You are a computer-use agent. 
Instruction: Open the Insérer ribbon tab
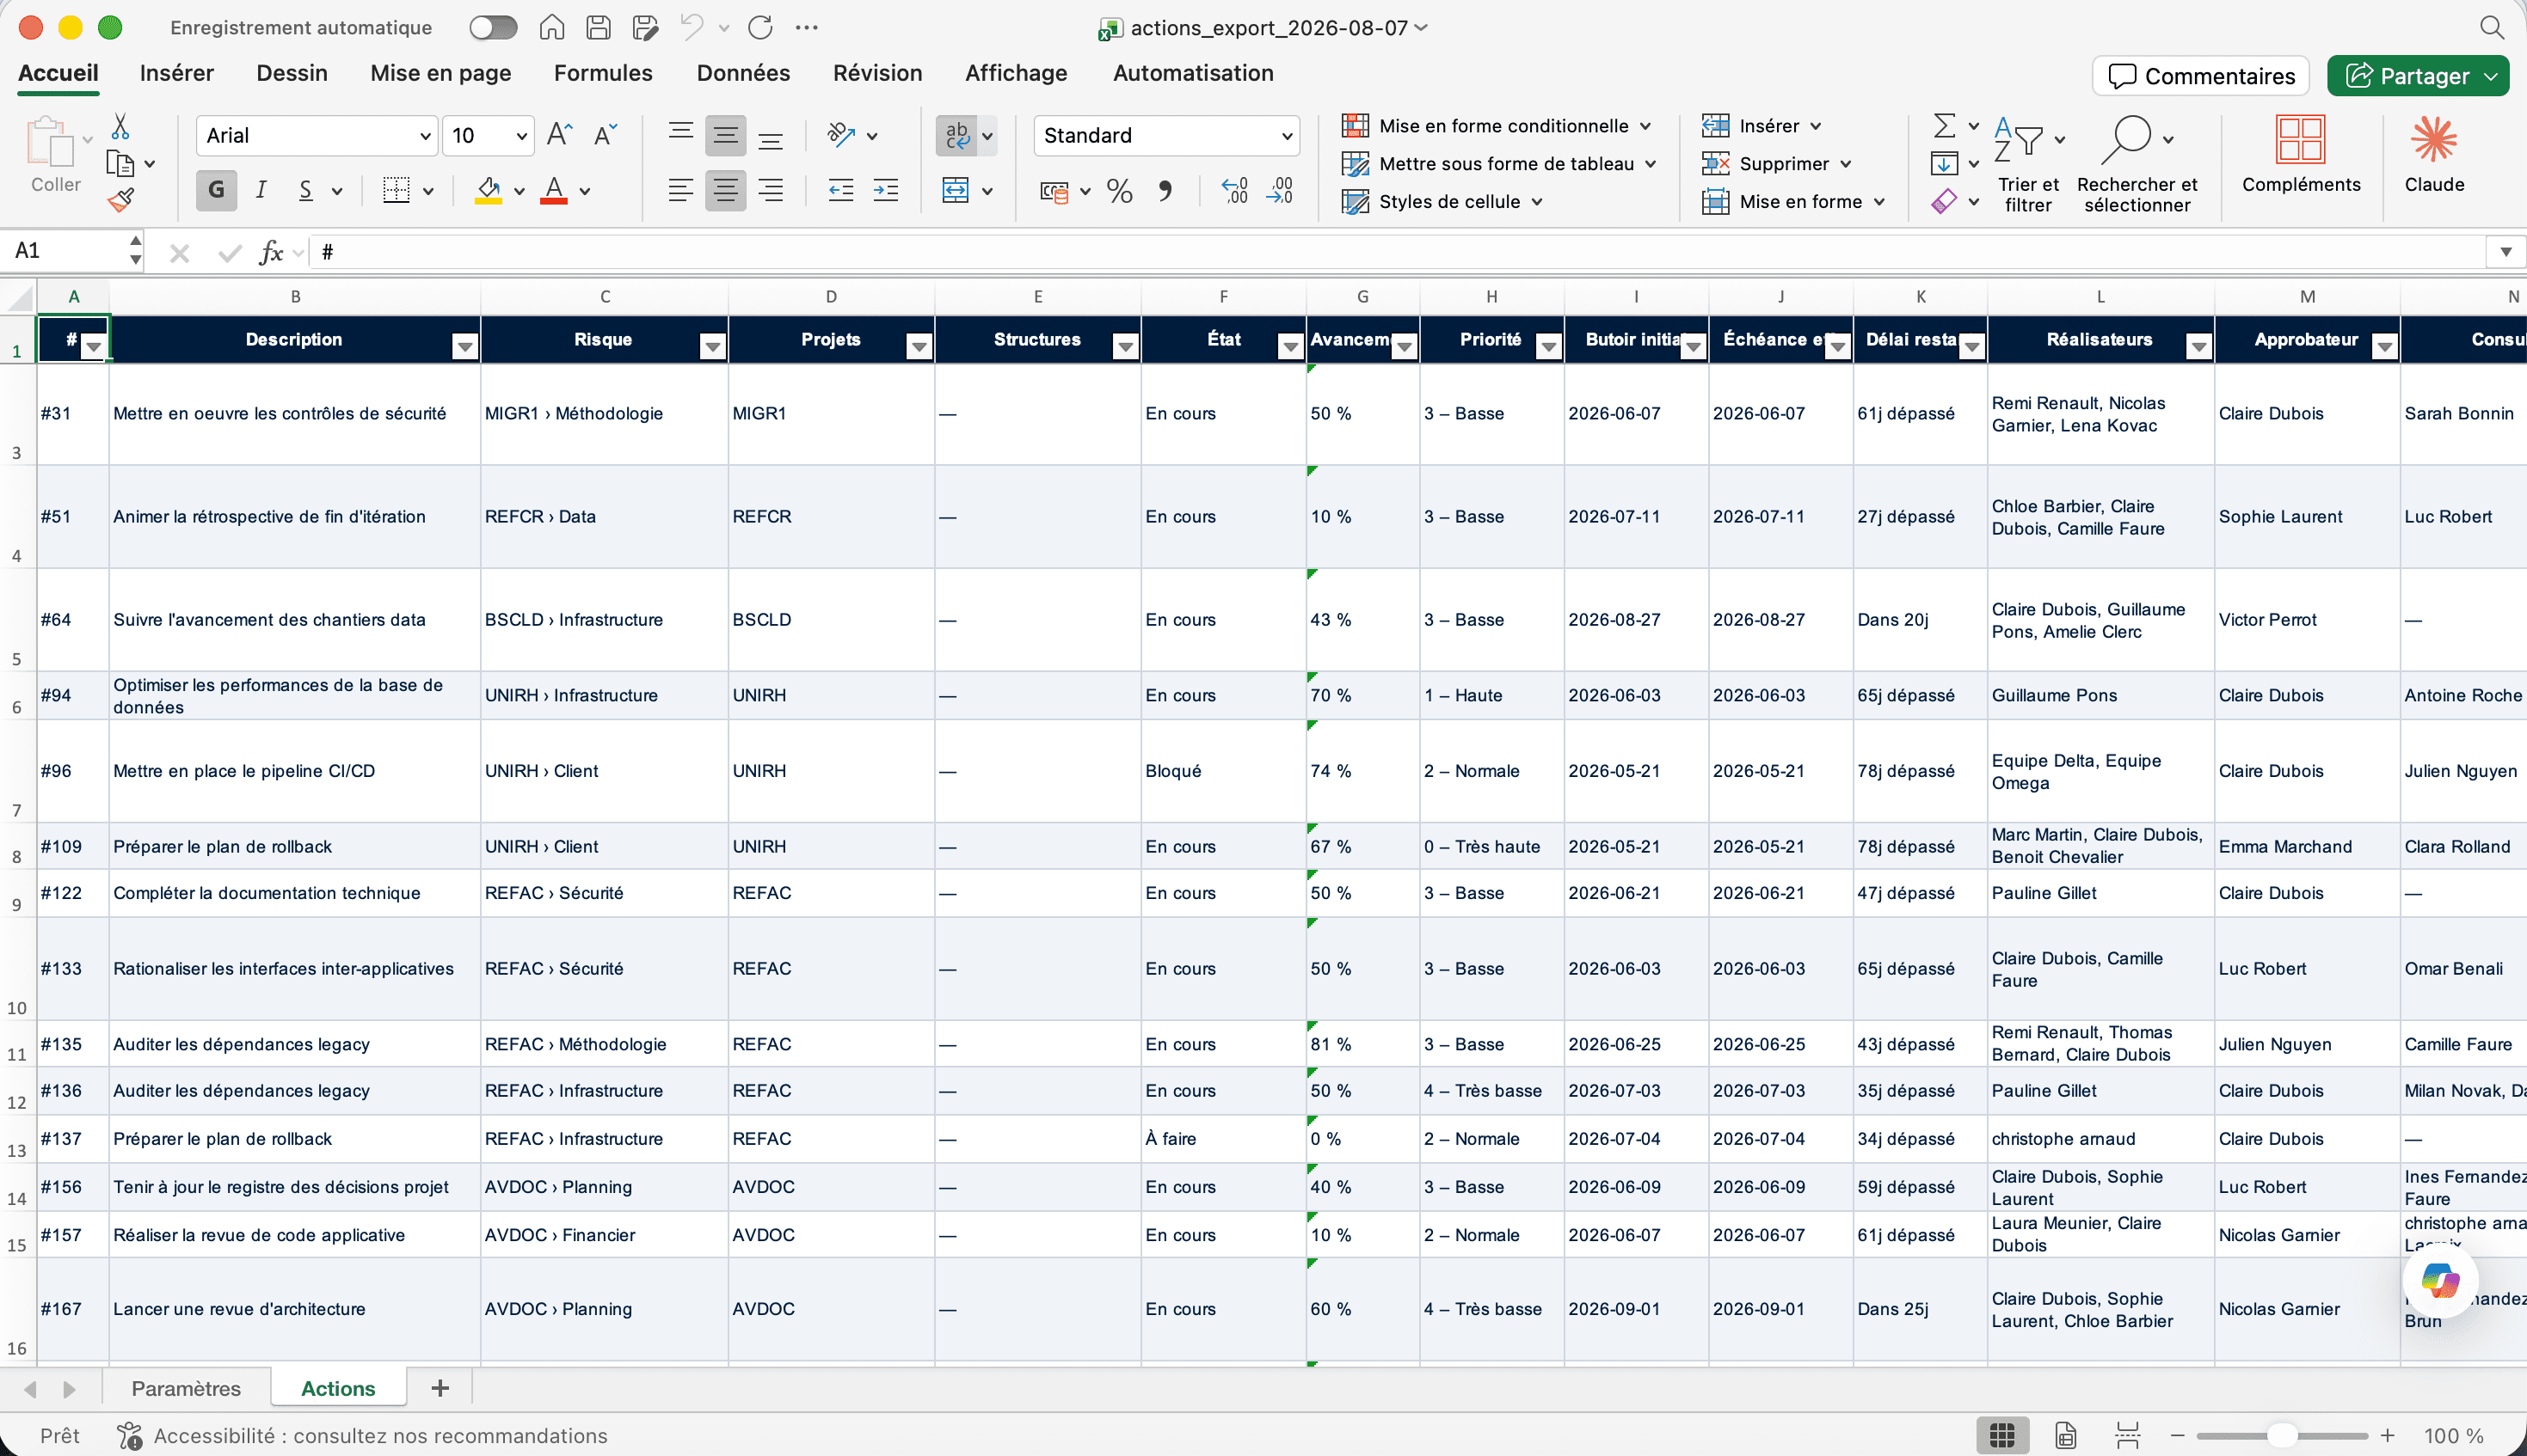(176, 73)
